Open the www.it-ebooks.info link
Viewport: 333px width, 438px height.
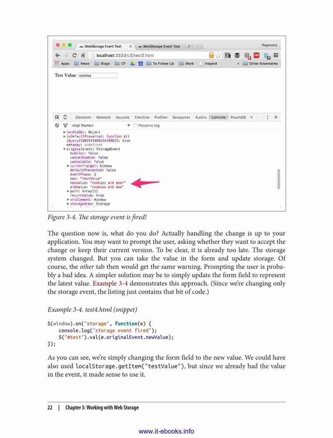pos(166,431)
